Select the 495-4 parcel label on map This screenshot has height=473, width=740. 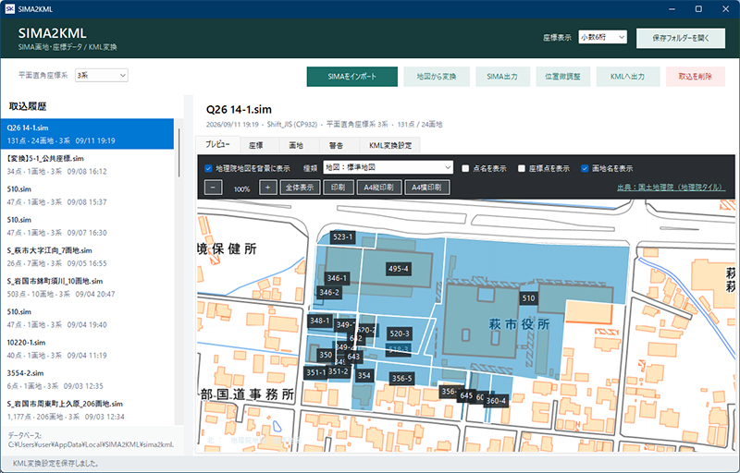[x=398, y=269]
